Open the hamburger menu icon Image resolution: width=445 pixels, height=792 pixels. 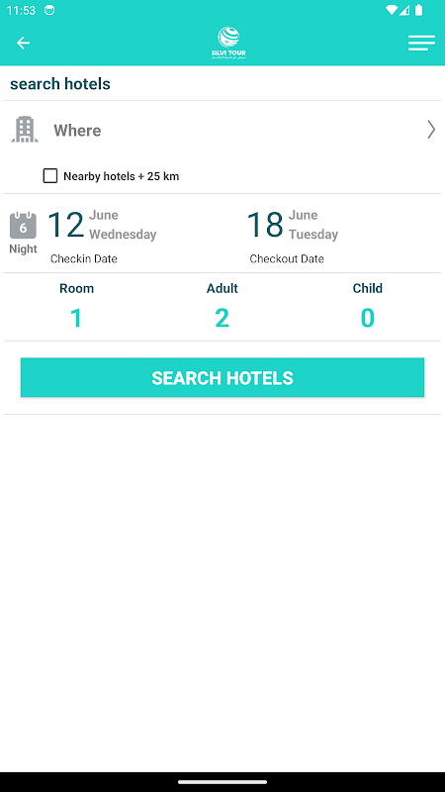(x=422, y=43)
